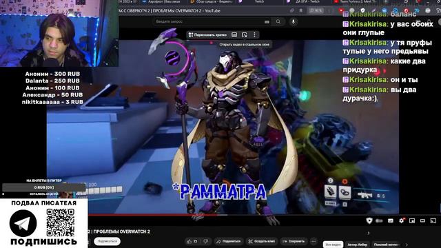
Task: Click the НА БИЛЕТЫ В ПИТЕР donation goal bar
Action: [x=44, y=187]
